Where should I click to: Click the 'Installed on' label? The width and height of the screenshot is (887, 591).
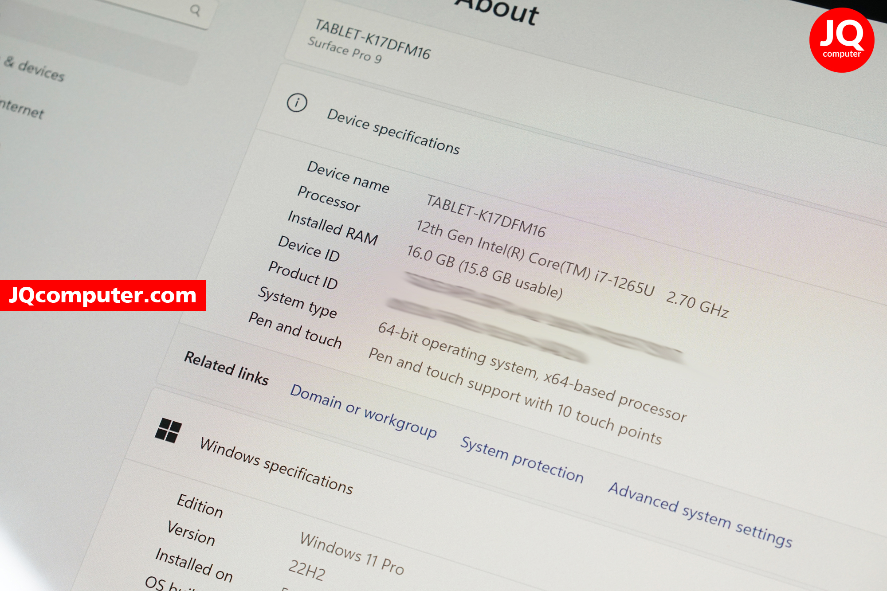194,565
